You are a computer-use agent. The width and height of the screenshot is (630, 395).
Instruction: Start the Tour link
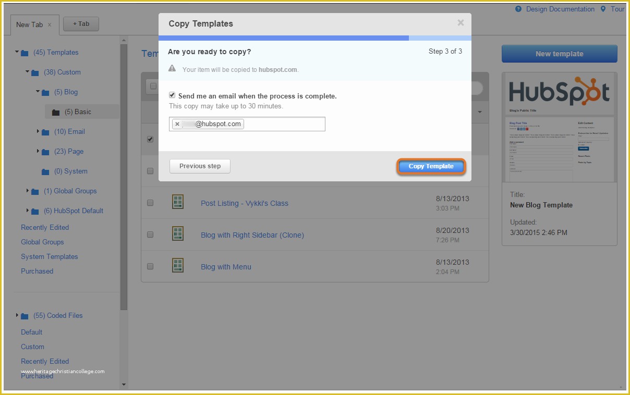[x=617, y=9]
